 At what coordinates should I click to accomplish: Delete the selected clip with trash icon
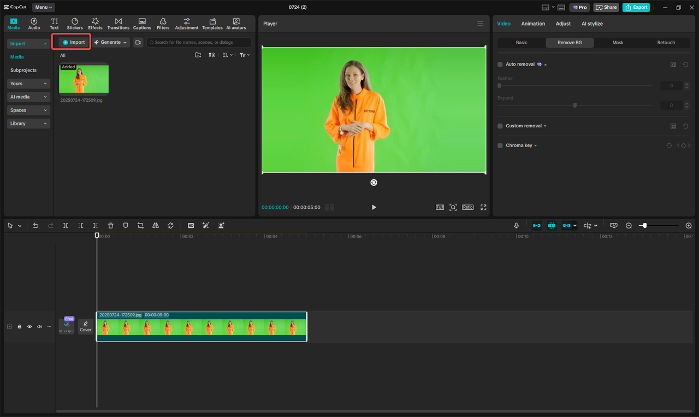click(111, 226)
